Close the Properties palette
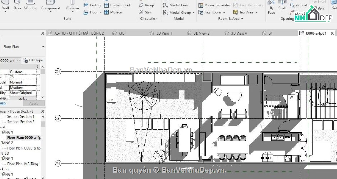The width and height of the screenshot is (337, 179). (x=42, y=33)
